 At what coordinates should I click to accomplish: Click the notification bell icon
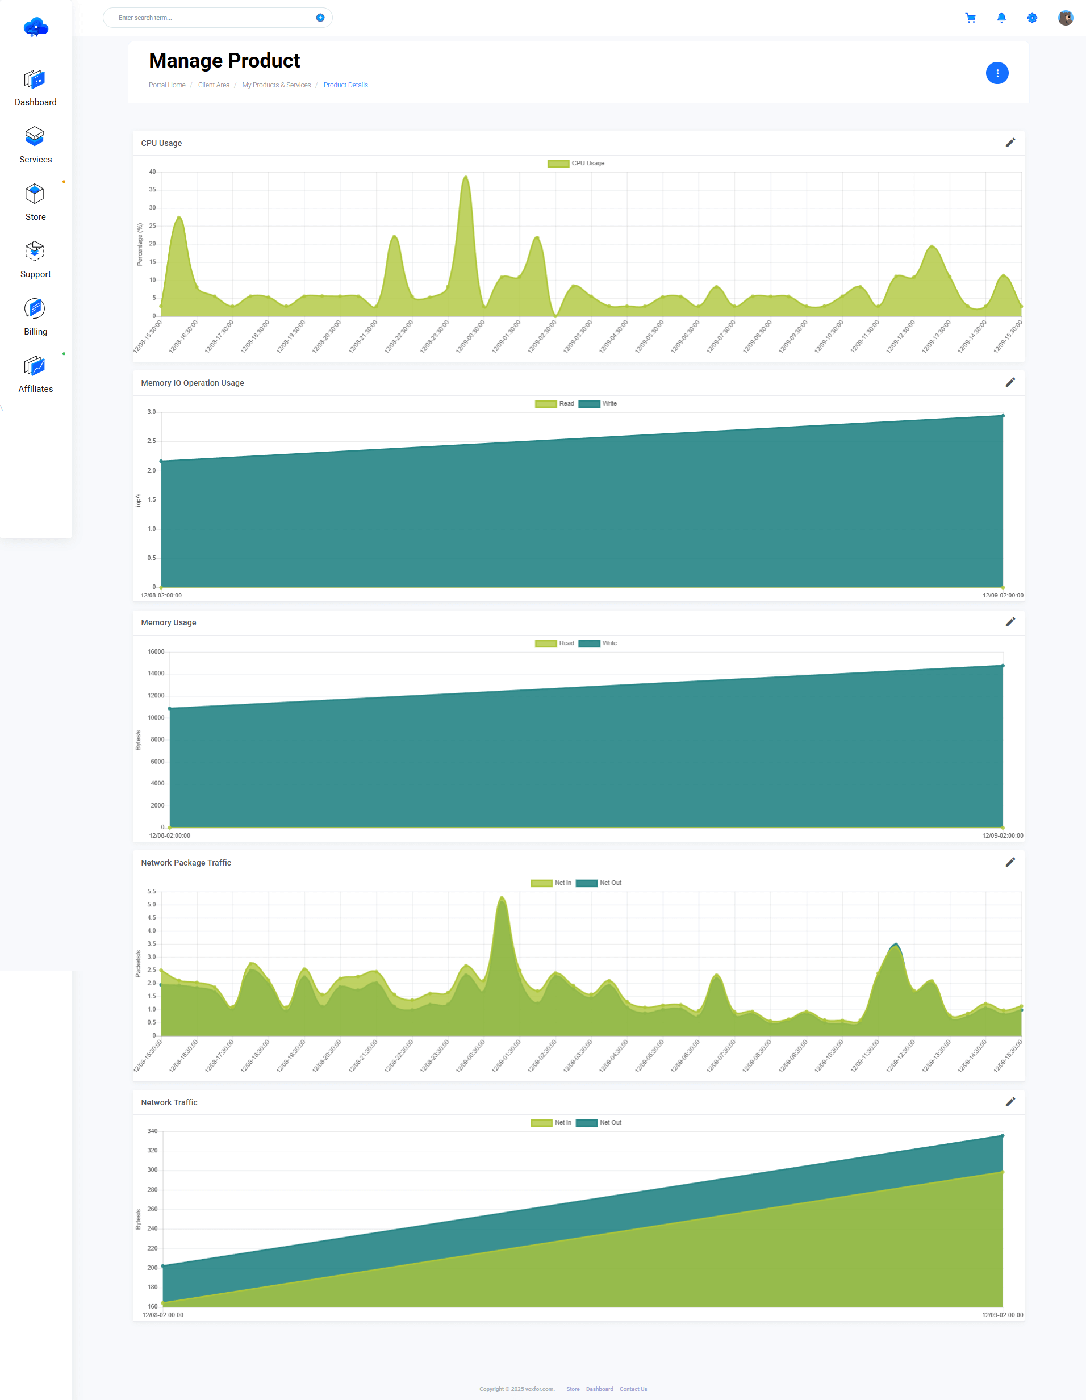click(x=1001, y=17)
